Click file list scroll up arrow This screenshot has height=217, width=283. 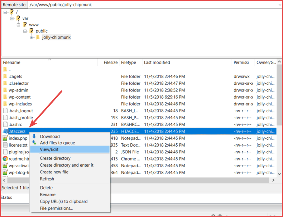pos(279,62)
